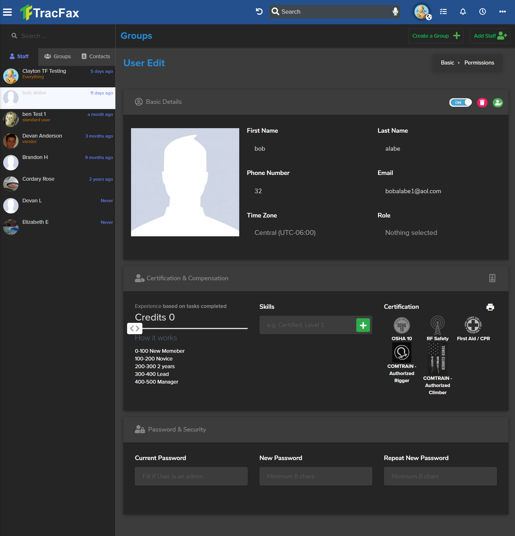Click the Password & Security lock icon
This screenshot has height=536, width=515.
(x=140, y=430)
